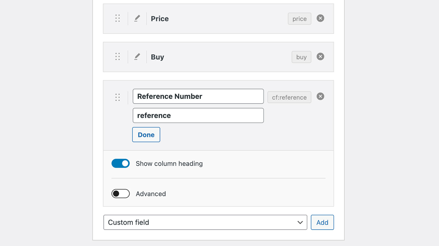Open the Custom field dropdown
Screen dimensions: 439x246
tap(205, 222)
